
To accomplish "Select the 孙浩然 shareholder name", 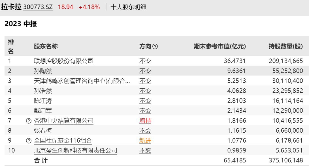I will tap(43, 91).
